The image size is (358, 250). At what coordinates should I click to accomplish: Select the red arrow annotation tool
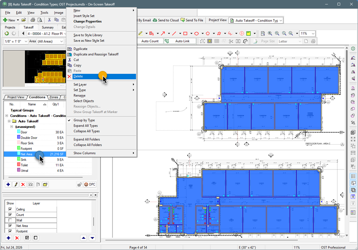(x=163, y=33)
